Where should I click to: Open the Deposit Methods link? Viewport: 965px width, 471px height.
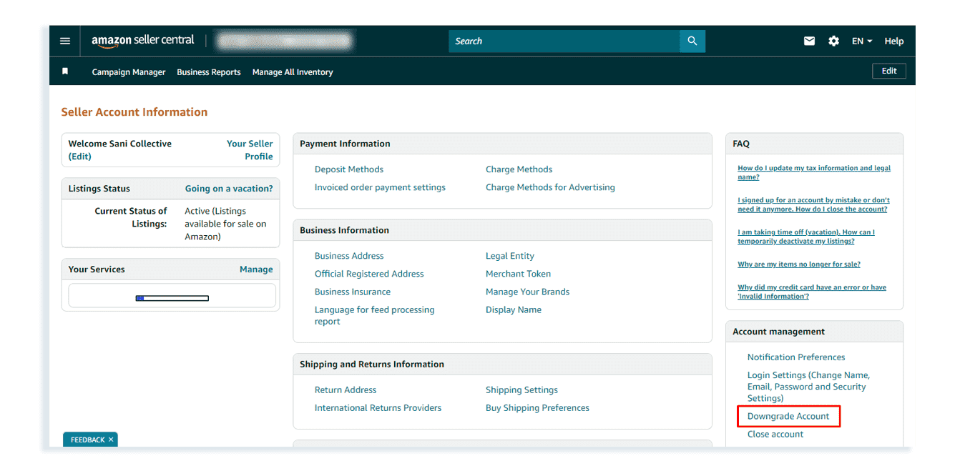[349, 169]
